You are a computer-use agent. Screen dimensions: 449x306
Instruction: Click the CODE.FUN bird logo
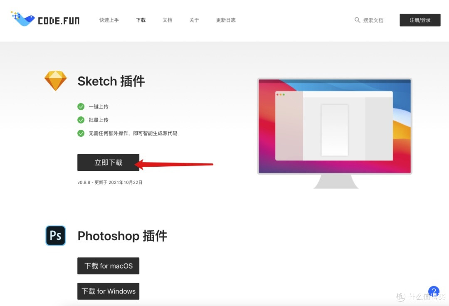click(x=22, y=19)
